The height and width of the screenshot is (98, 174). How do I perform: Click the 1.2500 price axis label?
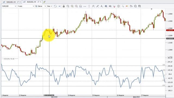point(170,14)
